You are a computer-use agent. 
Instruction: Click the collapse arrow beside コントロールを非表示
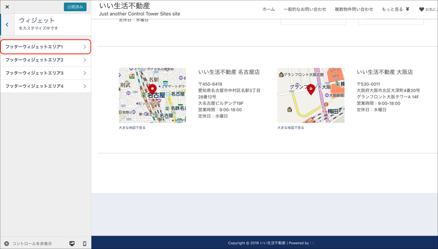pyautogui.click(x=7, y=243)
